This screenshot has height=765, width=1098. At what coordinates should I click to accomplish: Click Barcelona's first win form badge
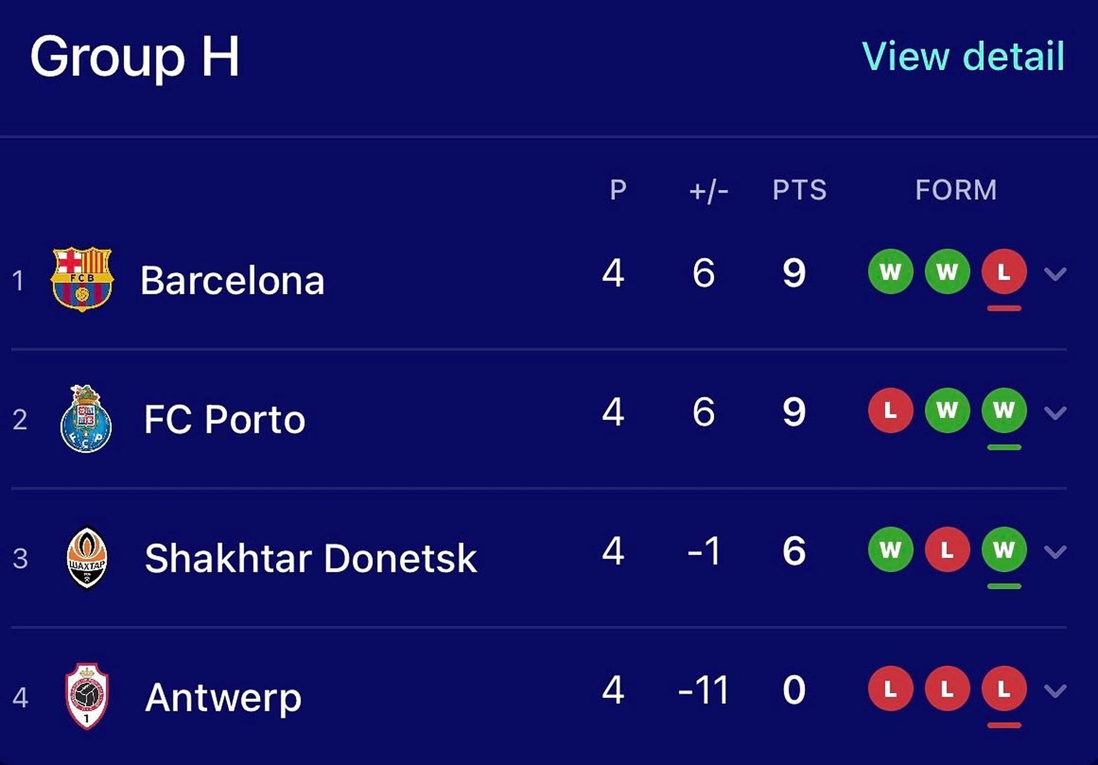click(891, 272)
